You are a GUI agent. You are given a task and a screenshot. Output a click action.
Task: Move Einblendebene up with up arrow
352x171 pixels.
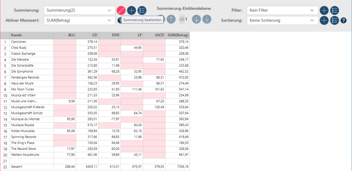[171, 19]
